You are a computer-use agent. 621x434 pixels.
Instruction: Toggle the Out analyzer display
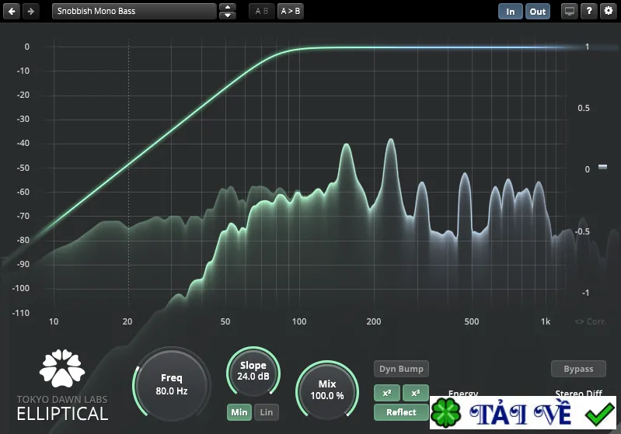[537, 12]
